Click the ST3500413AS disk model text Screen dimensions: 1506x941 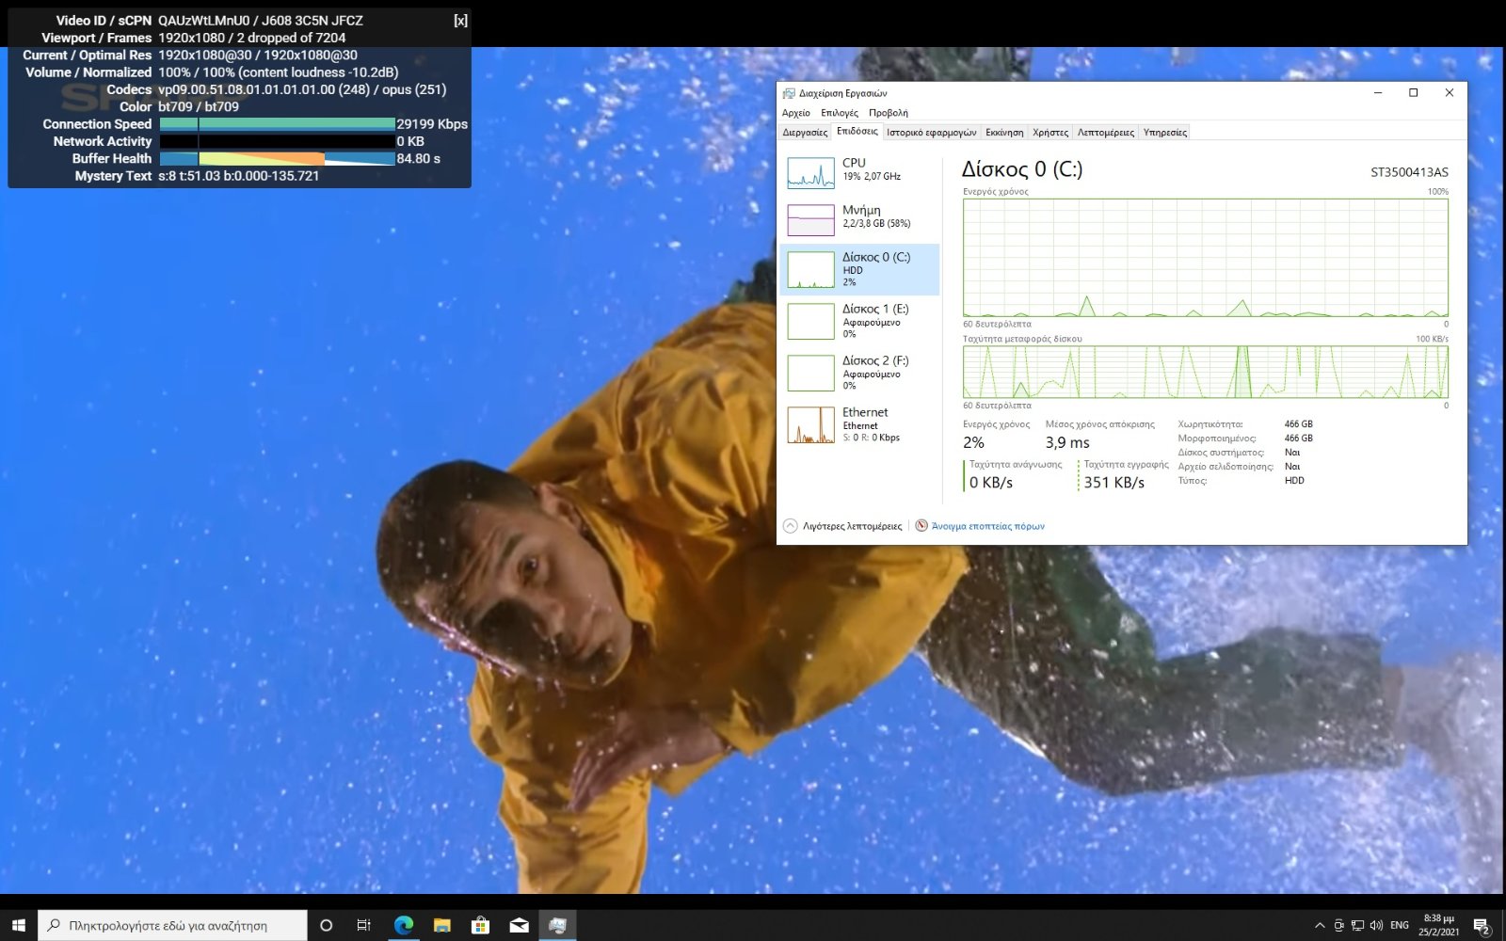click(x=1409, y=172)
